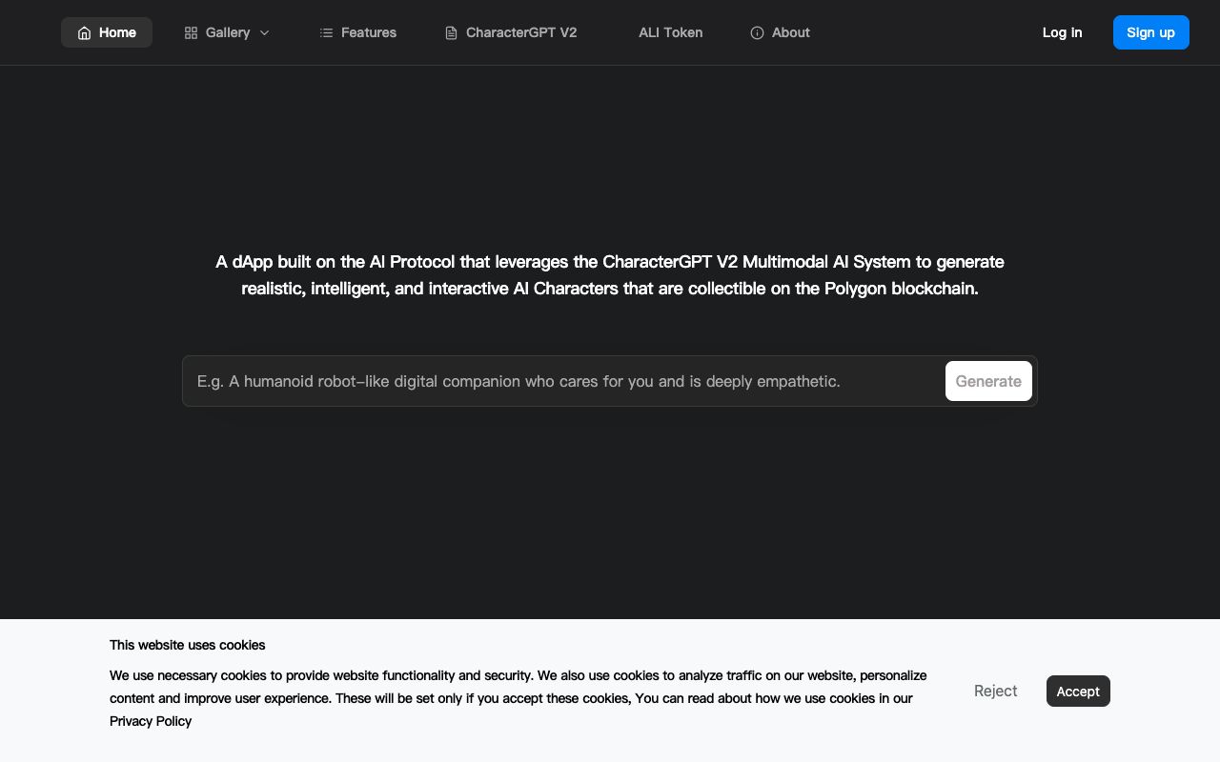Image resolution: width=1220 pixels, height=762 pixels.
Task: Click the dApp description headline text
Action: click(x=610, y=274)
